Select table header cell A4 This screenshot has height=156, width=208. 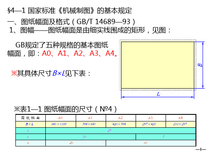click(x=181, y=118)
